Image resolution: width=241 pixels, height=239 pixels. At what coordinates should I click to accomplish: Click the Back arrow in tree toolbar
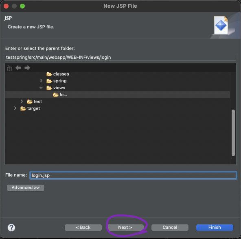click(x=18, y=68)
